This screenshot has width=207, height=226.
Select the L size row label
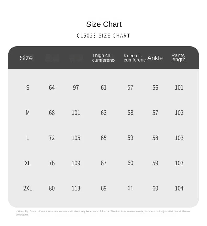click(x=28, y=138)
